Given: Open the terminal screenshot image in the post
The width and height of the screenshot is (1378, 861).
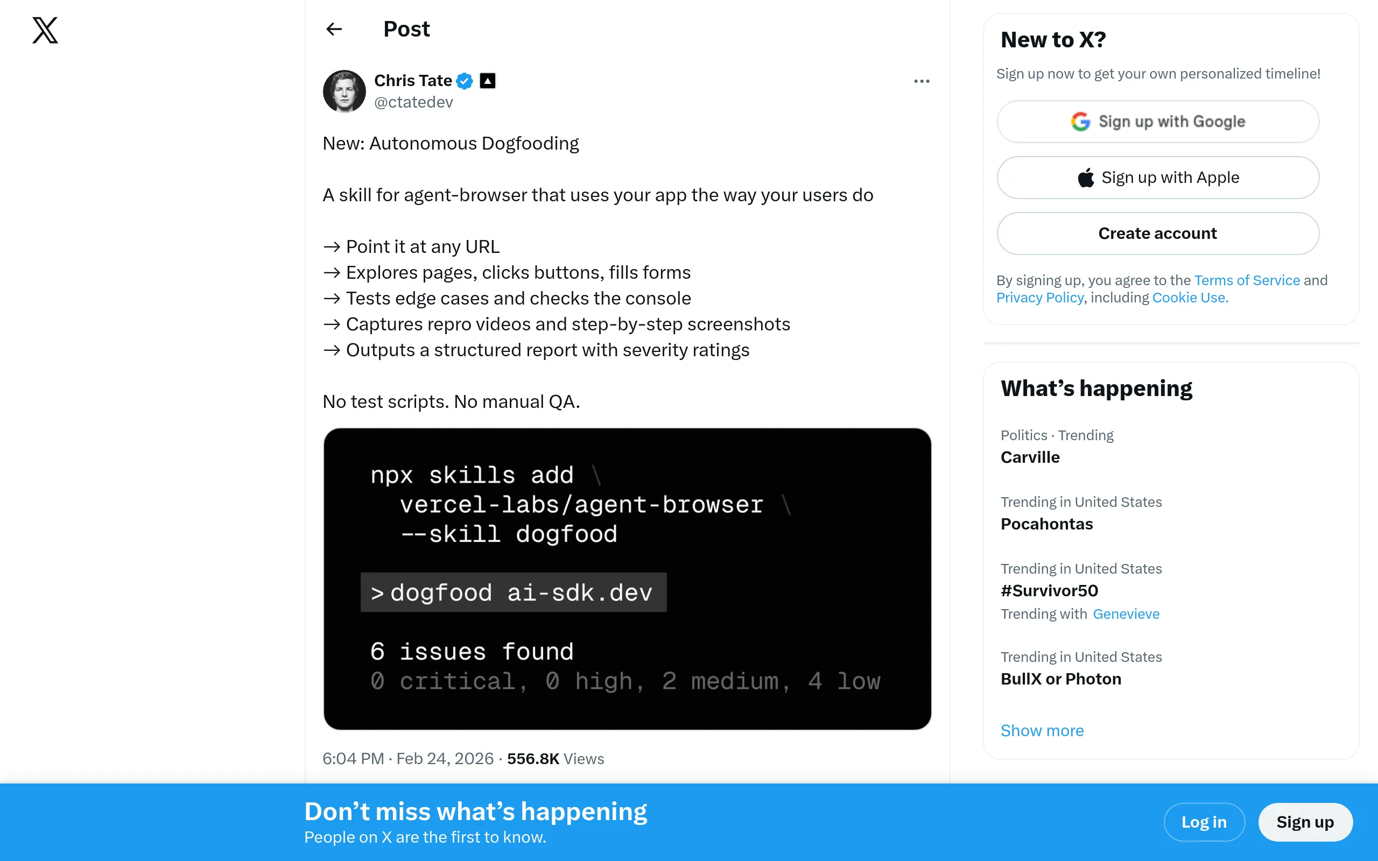Looking at the screenshot, I should pos(627,578).
